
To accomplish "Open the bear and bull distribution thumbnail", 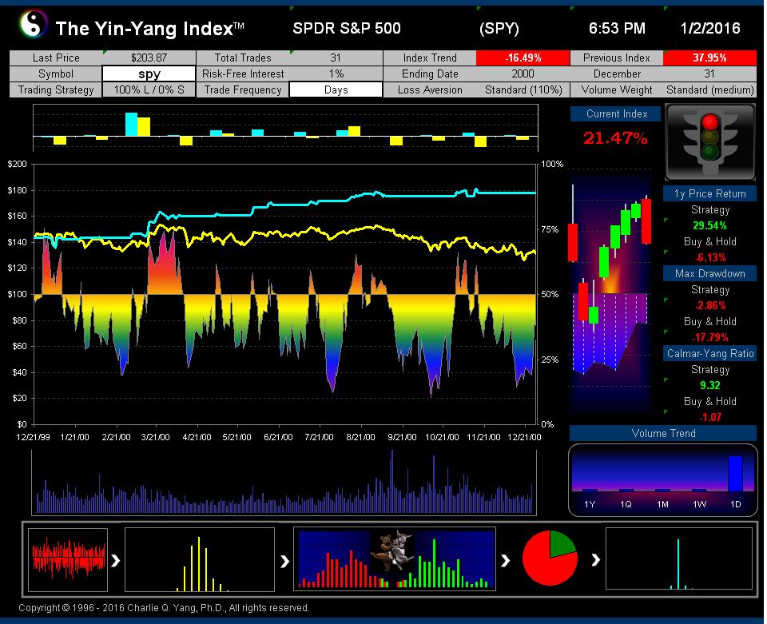I will point(394,559).
